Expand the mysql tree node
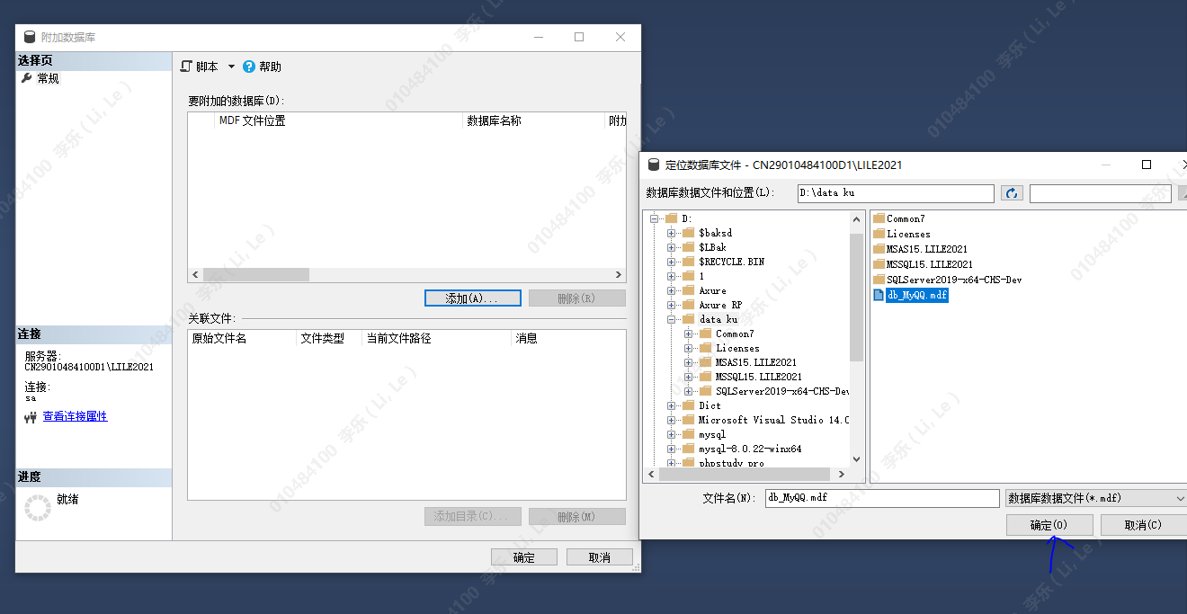Viewport: 1187px width, 614px height. 672,434
